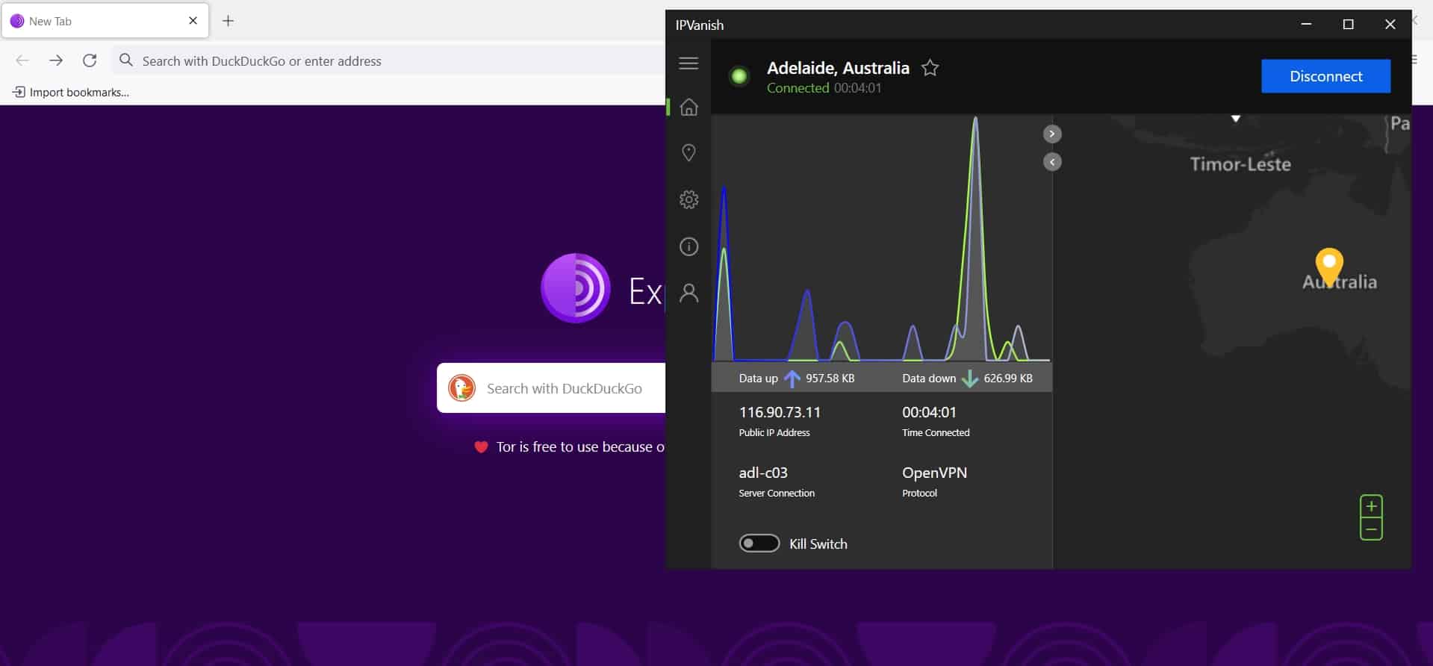Click the browser forward arrow
The width and height of the screenshot is (1433, 666).
click(x=56, y=60)
